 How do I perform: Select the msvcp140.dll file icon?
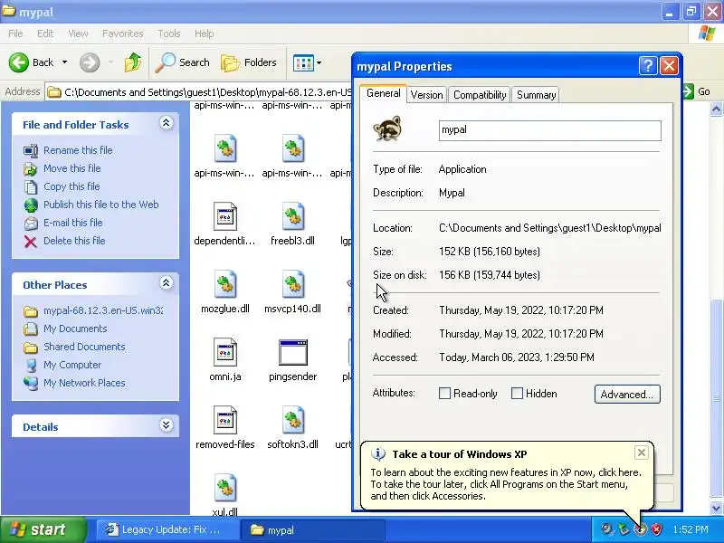click(x=292, y=284)
